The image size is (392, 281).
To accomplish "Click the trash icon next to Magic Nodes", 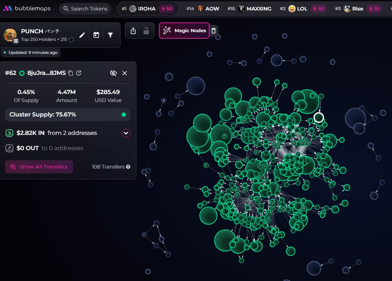I will (214, 31).
